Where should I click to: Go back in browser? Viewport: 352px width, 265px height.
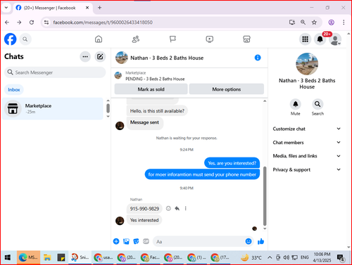pos(7,22)
